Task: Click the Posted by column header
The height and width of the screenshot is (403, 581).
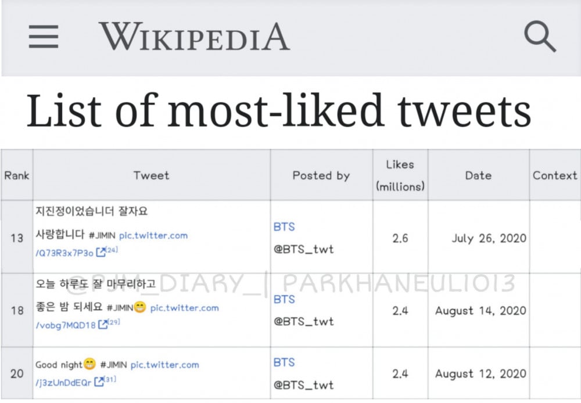Action: point(321,175)
